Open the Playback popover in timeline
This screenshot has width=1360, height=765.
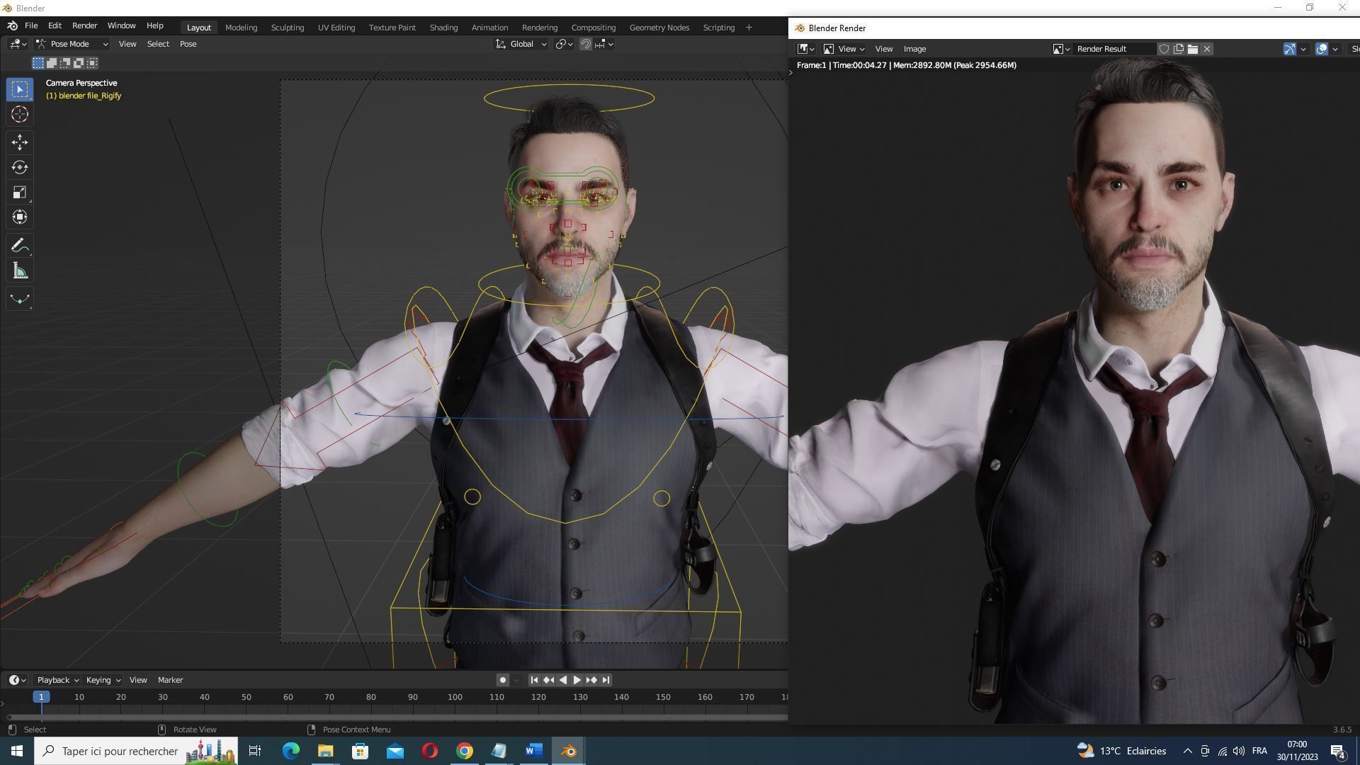tap(57, 680)
